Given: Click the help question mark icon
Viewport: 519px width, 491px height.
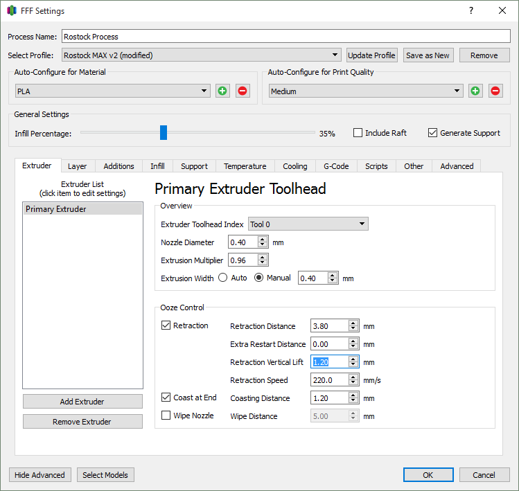Looking at the screenshot, I should 471,10.
